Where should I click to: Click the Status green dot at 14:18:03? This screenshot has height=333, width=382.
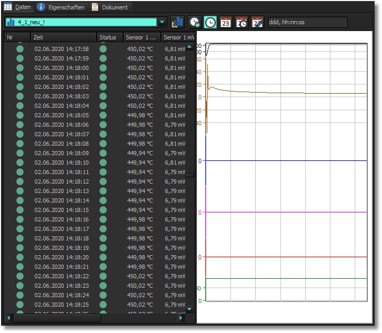103,96
